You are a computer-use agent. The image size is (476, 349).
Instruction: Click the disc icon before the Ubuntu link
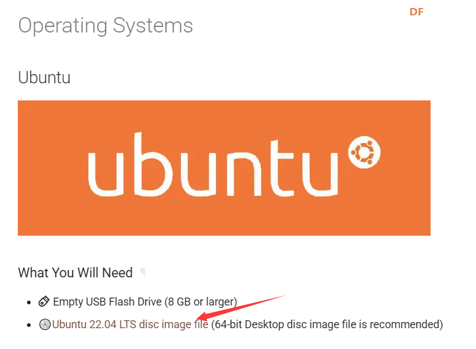[45, 325]
